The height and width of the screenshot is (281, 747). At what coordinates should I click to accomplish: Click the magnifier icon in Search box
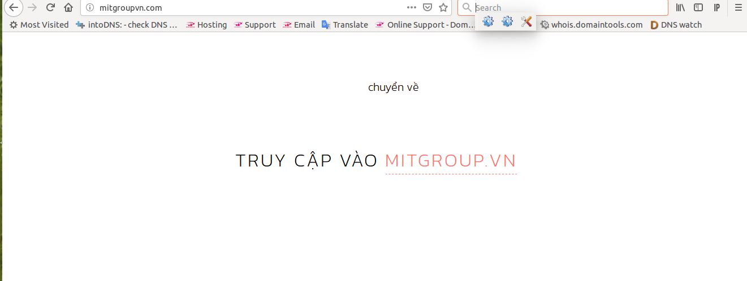[467, 8]
